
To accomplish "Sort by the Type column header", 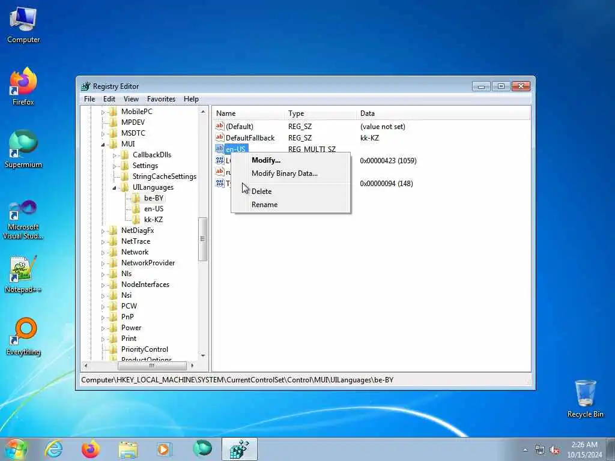I will coord(321,113).
